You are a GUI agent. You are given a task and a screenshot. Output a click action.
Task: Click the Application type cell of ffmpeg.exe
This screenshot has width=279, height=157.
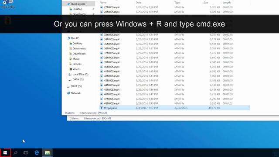181,108
